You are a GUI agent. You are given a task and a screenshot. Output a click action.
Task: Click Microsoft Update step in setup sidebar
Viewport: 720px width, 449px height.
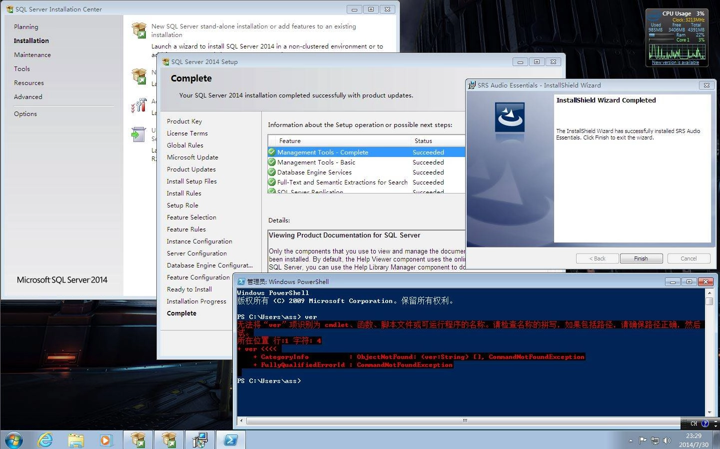point(192,157)
